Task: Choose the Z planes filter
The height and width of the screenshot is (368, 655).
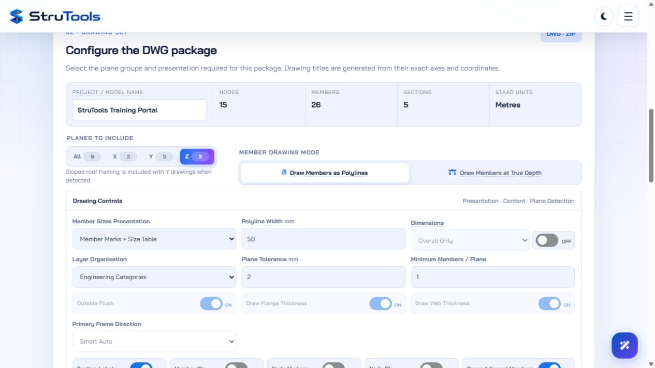Action: (x=197, y=157)
